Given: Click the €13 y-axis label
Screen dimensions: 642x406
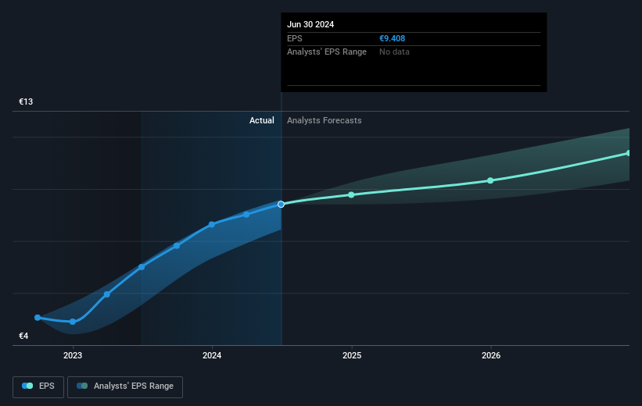Looking at the screenshot, I should click(x=26, y=101).
